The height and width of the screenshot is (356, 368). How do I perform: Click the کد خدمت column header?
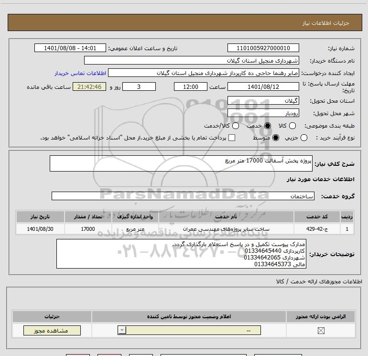pos(317,216)
